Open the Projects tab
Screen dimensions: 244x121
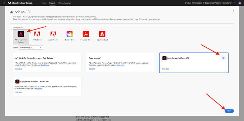point(52,3)
